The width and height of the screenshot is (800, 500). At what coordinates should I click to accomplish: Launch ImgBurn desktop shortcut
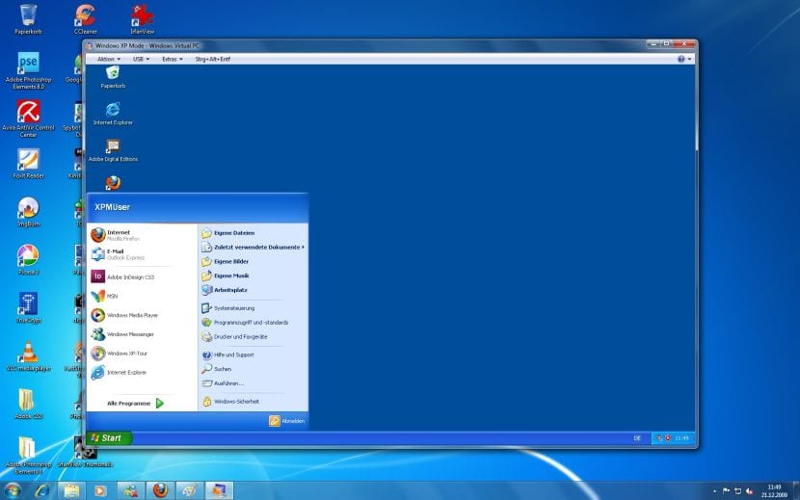[28, 212]
